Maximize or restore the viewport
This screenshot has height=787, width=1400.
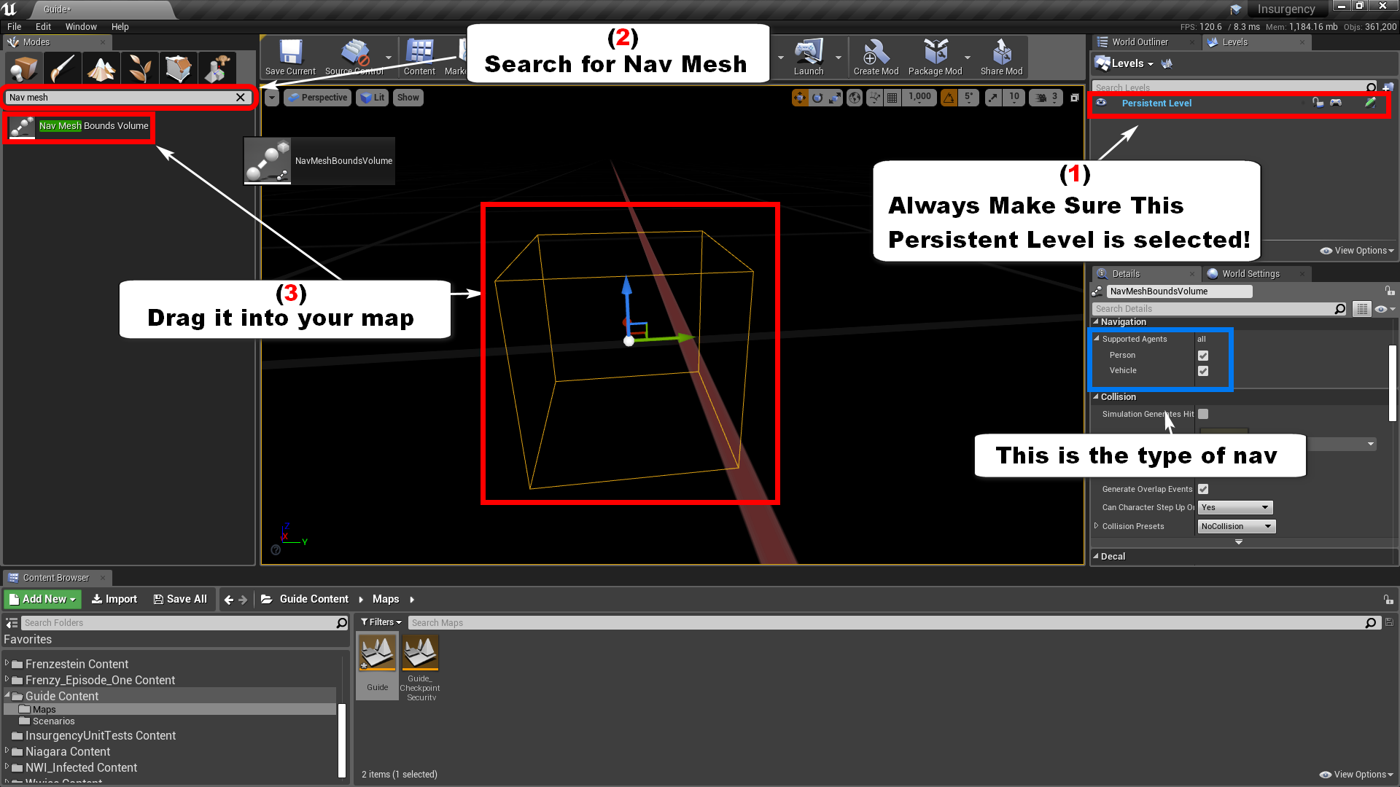tap(1074, 98)
